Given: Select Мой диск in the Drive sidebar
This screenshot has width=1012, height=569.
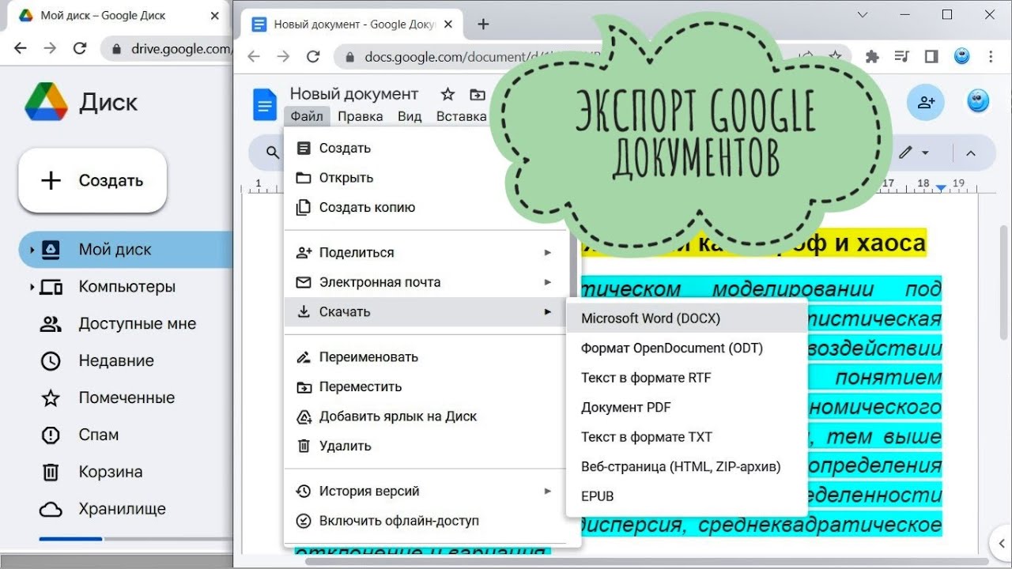Looking at the screenshot, I should [x=126, y=250].
